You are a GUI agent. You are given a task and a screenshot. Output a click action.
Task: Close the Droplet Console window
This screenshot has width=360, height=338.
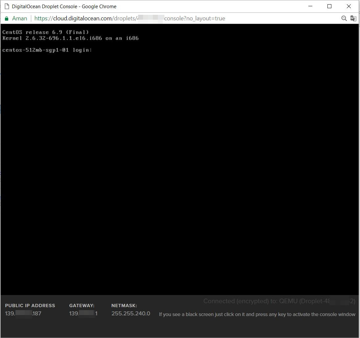tap(349, 6)
